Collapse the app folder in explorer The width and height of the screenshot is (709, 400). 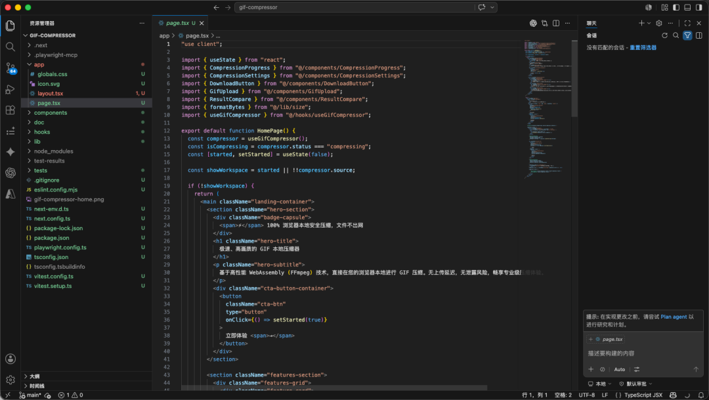pyautogui.click(x=87, y=64)
